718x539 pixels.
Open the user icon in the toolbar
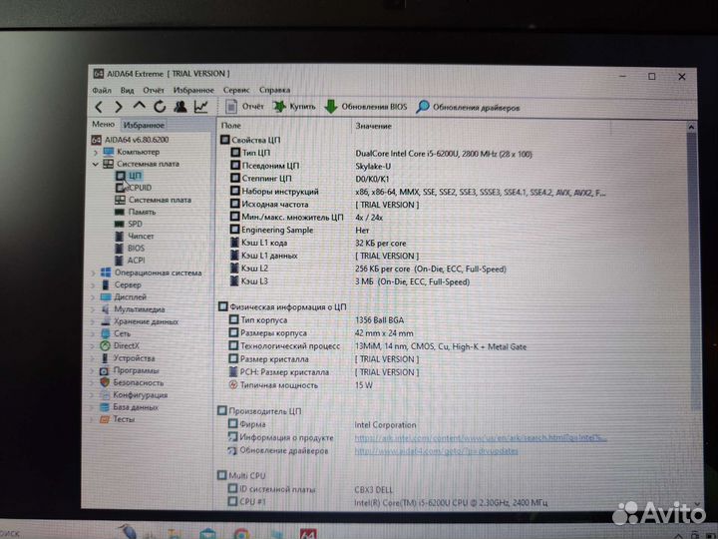point(179,107)
